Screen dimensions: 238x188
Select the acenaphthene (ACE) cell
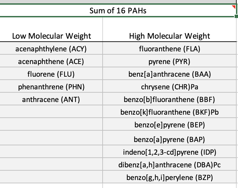click(x=51, y=62)
